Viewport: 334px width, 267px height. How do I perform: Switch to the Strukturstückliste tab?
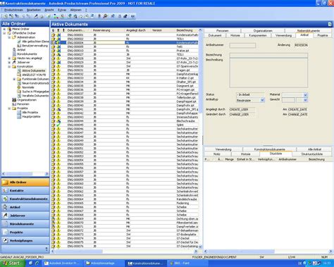[312, 154]
